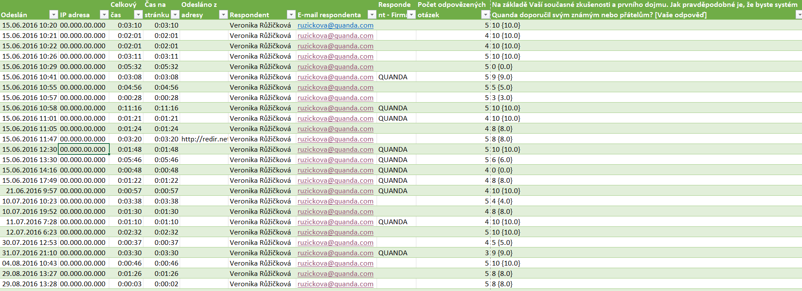Select Celkový čas value 0:11:16
This screenshot has height=291, width=802.
tap(126, 108)
